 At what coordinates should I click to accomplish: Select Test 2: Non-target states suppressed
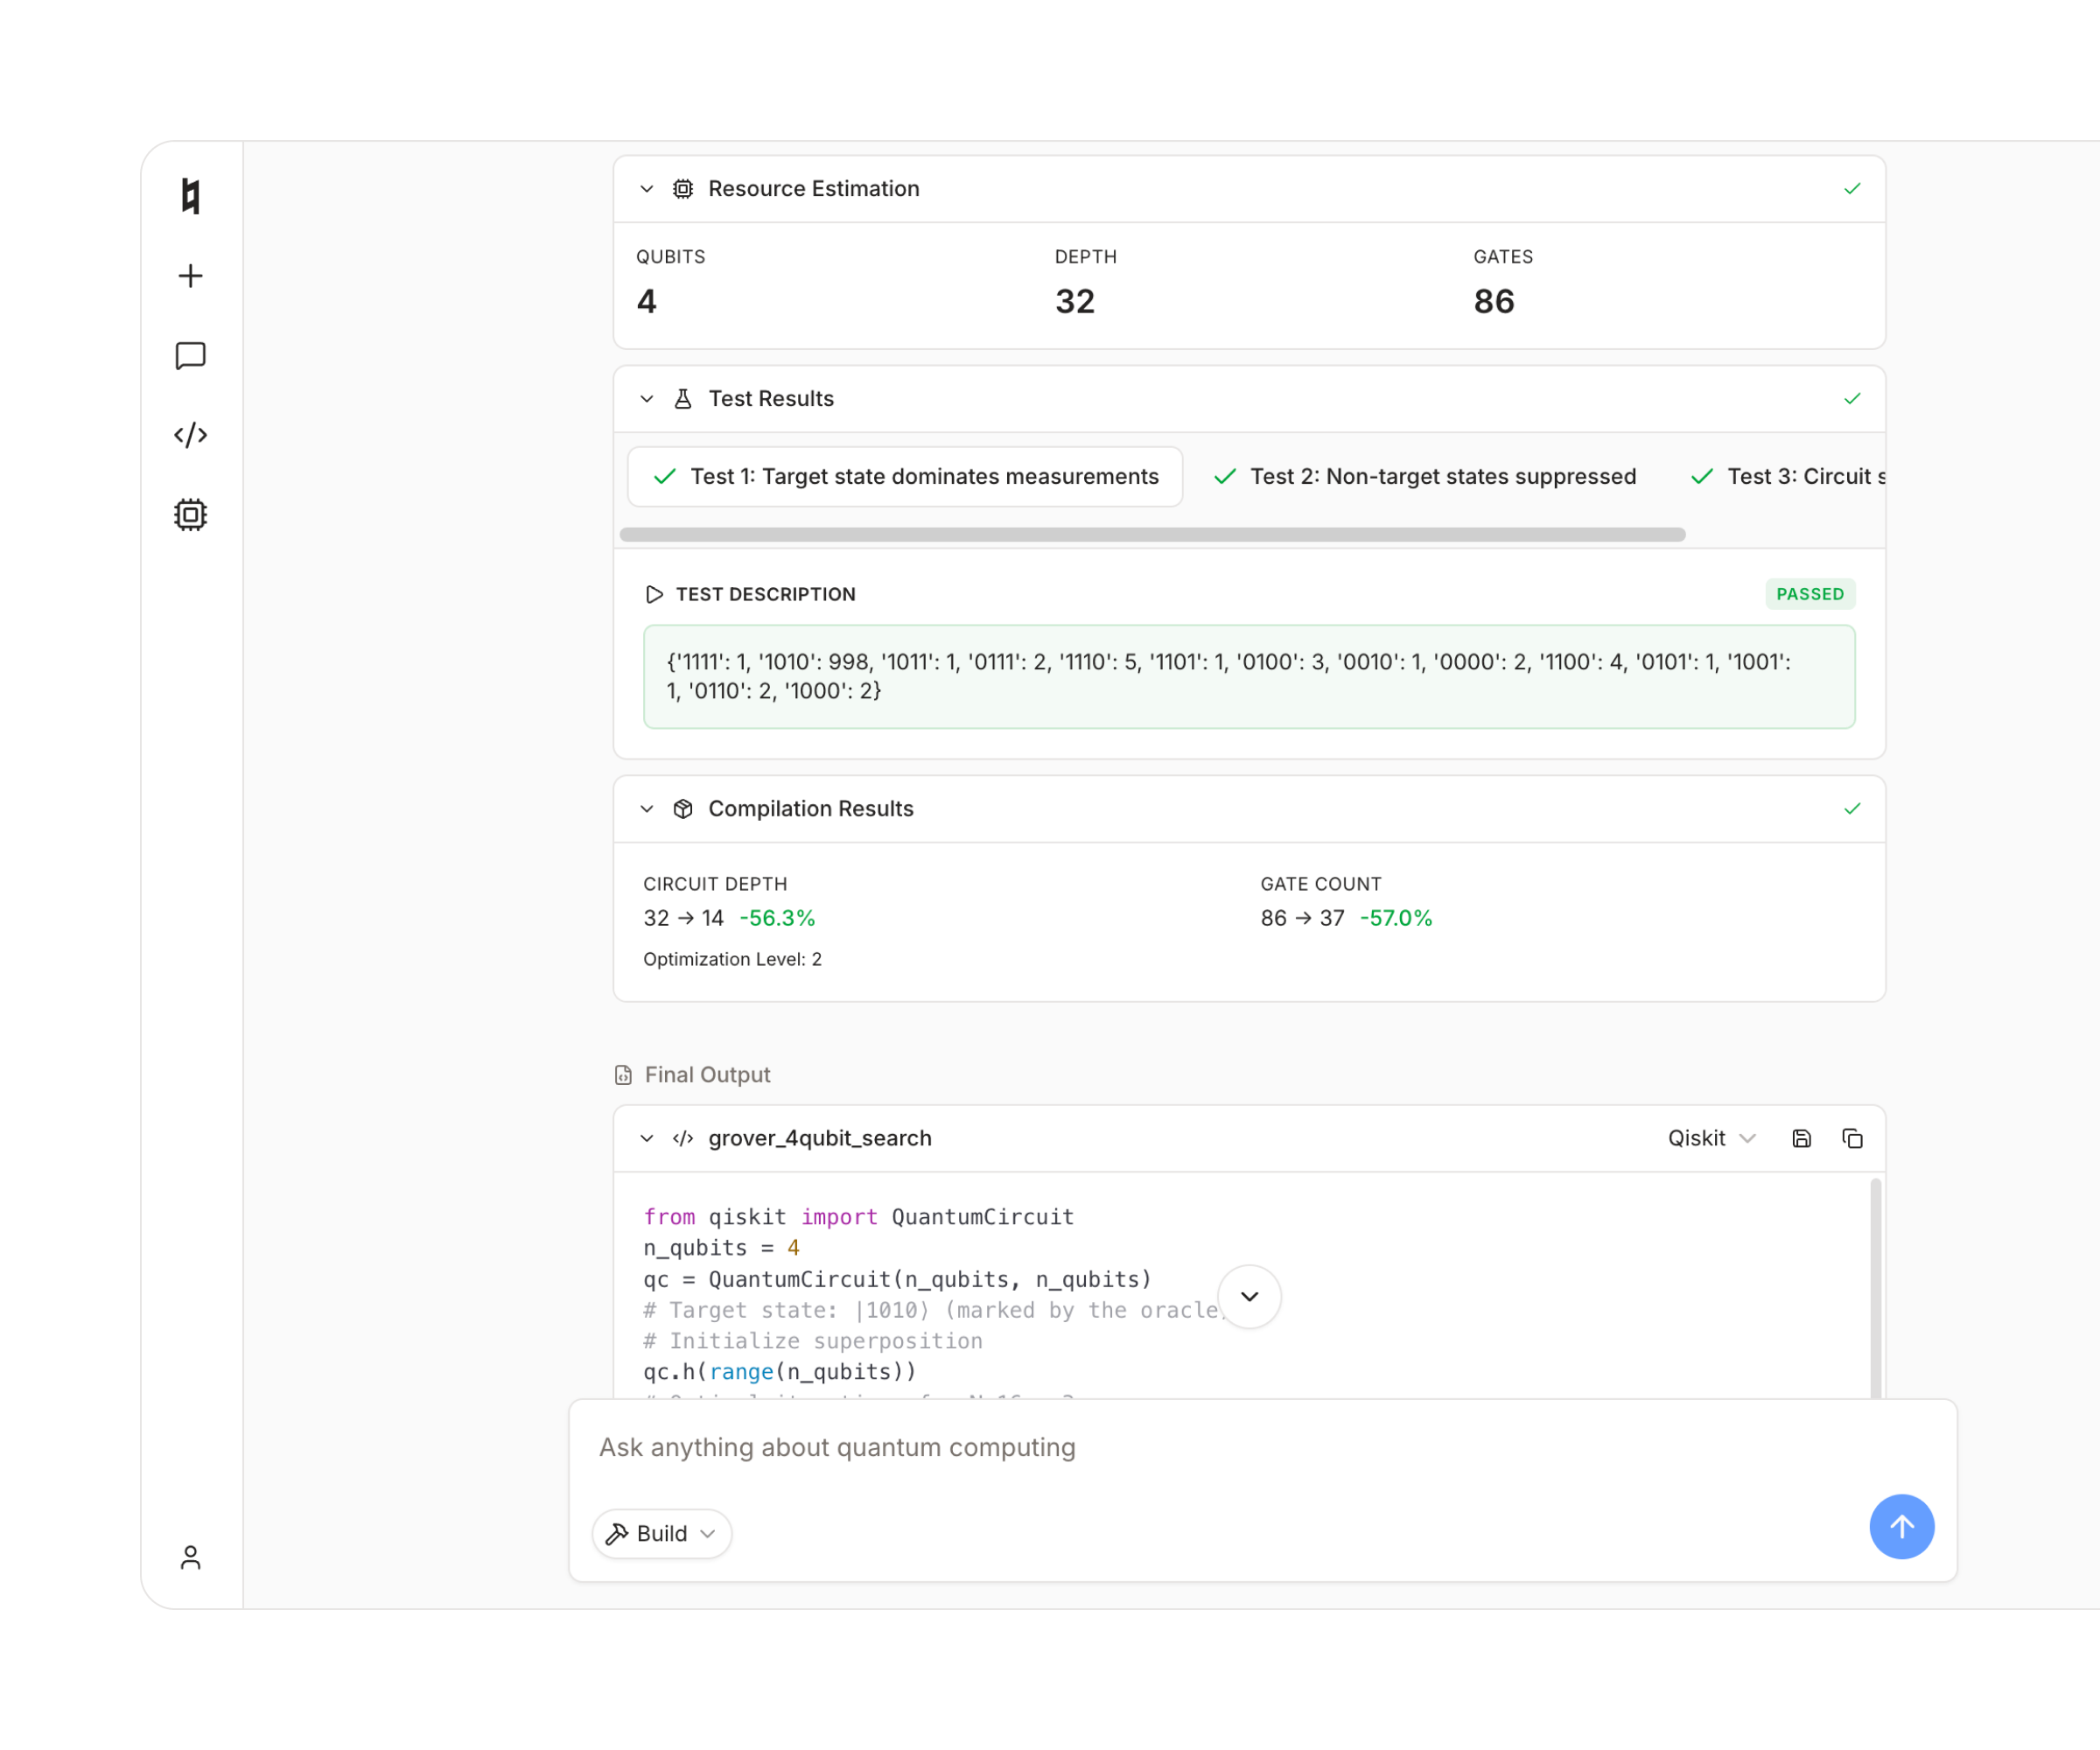[x=1424, y=477]
